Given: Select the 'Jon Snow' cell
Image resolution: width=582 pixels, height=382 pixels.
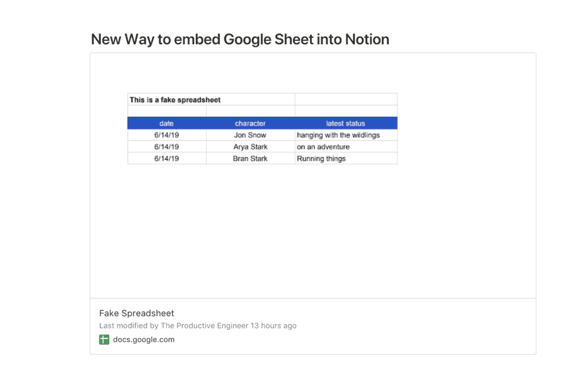Looking at the screenshot, I should click(x=250, y=135).
